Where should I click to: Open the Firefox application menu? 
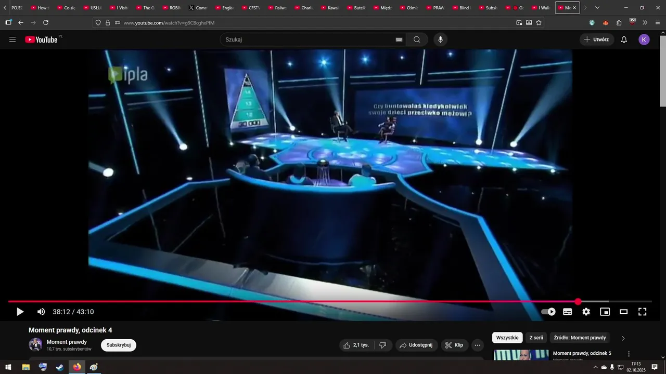658,23
